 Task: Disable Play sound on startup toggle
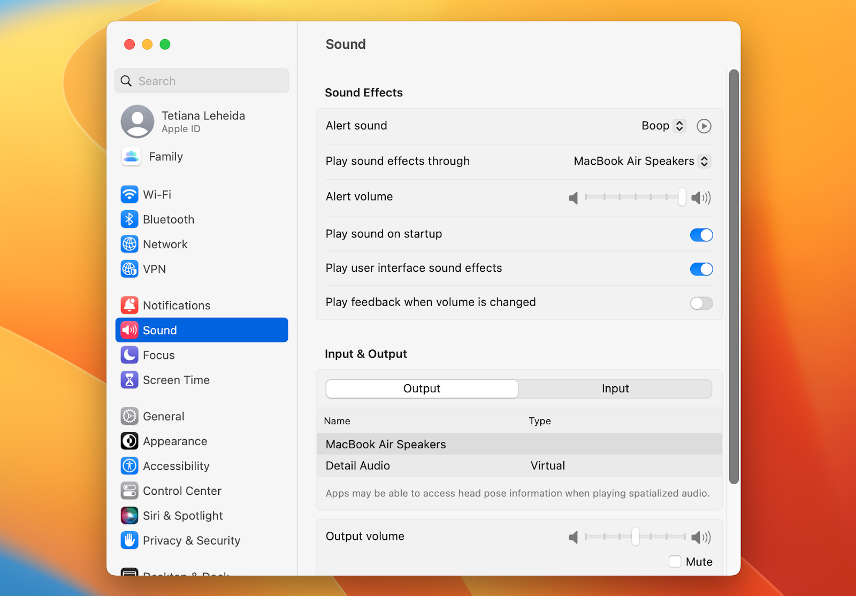tap(701, 235)
